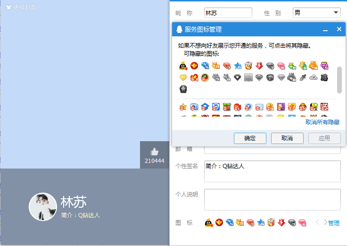Select the grey crowned diamond level 5 icon
The height and width of the screenshot is (246, 347).
tap(216, 77)
